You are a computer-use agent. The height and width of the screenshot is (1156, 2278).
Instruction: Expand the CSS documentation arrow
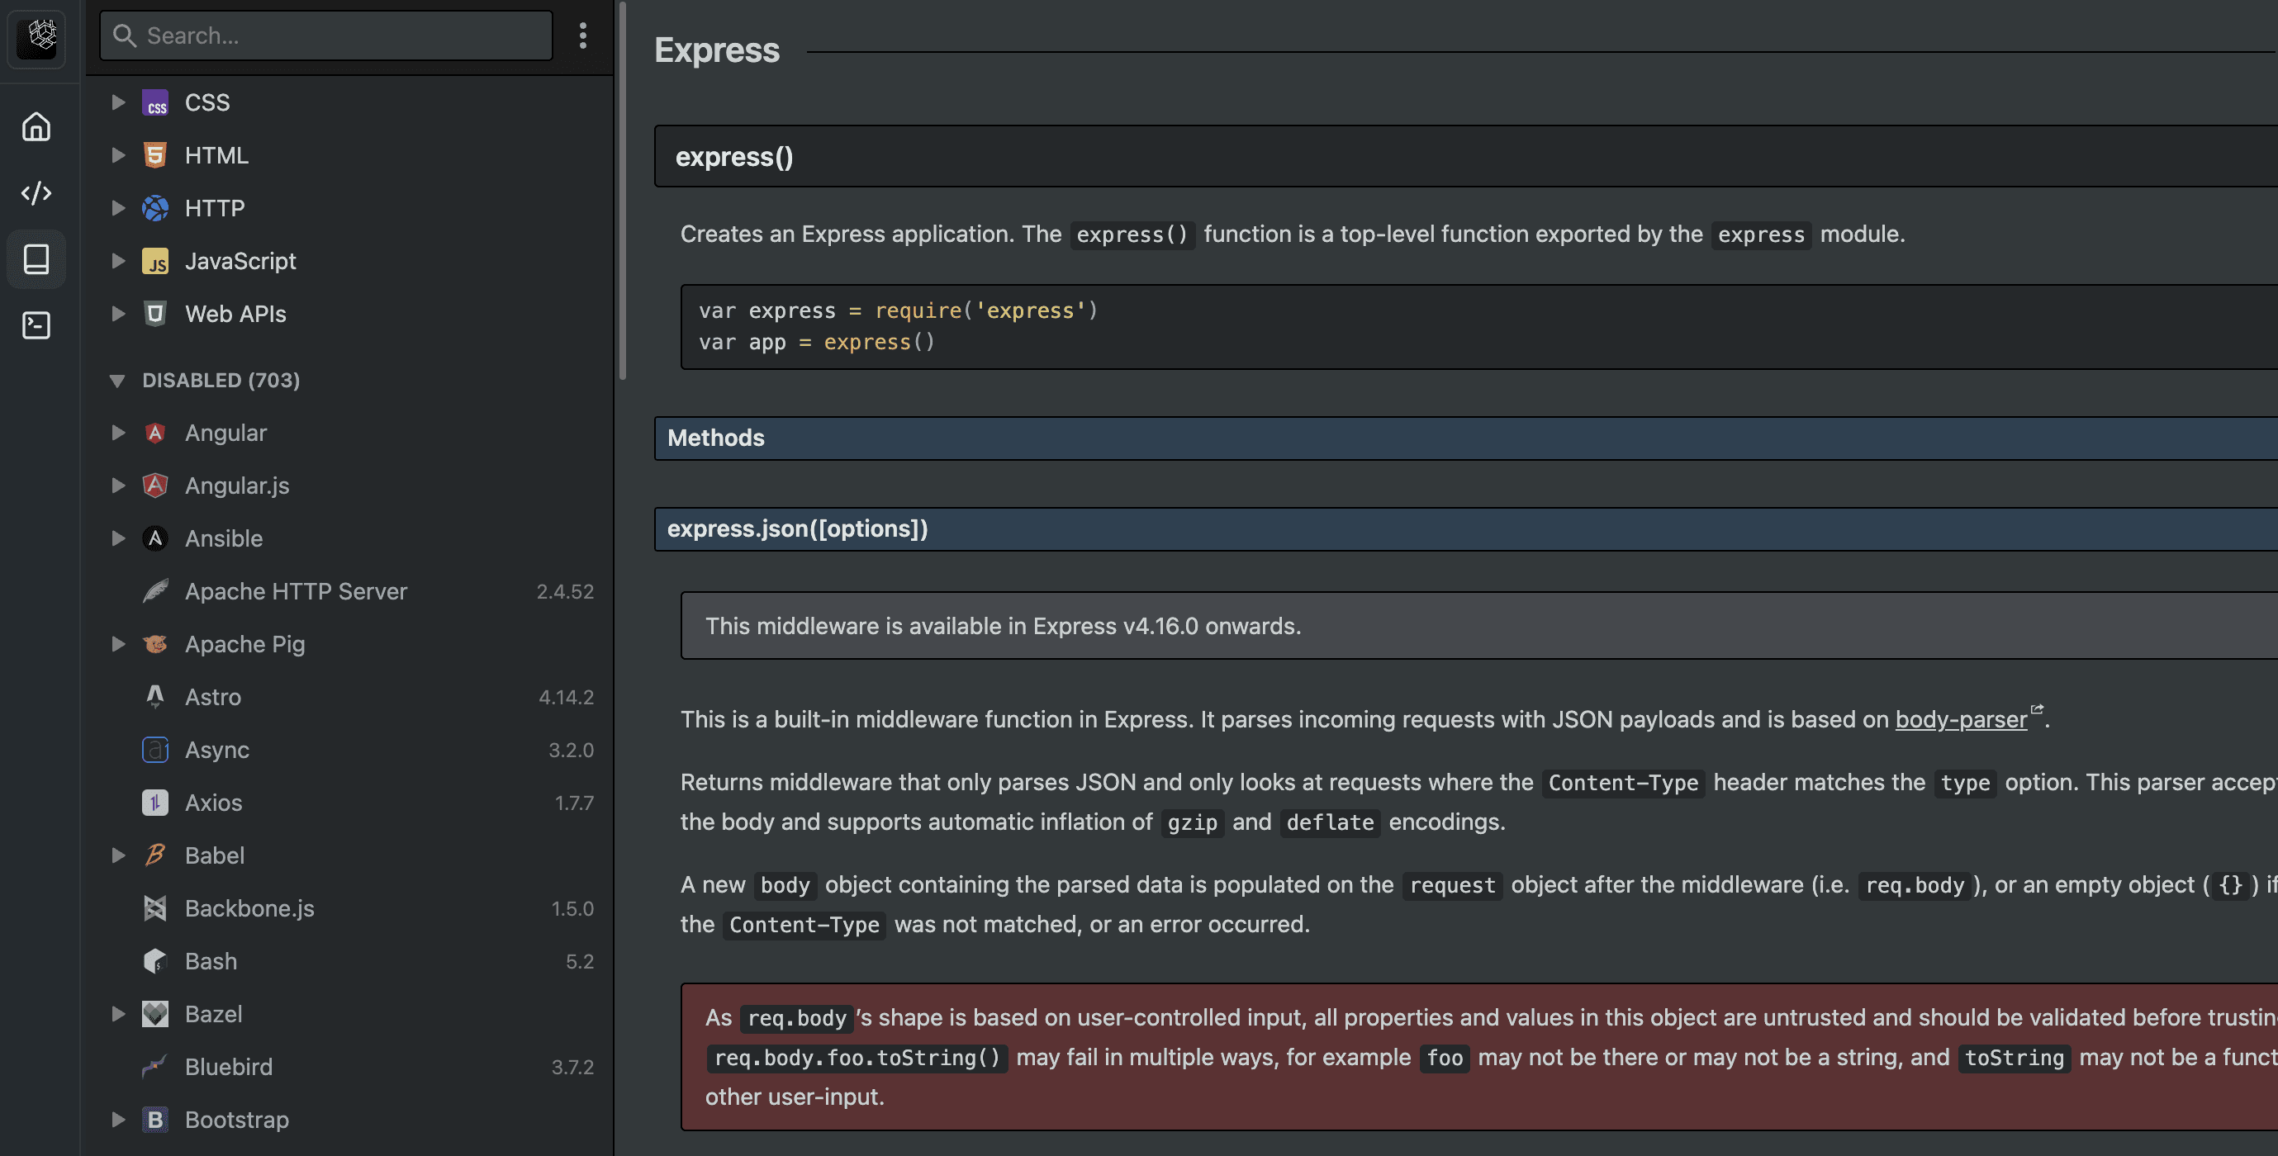(x=117, y=102)
